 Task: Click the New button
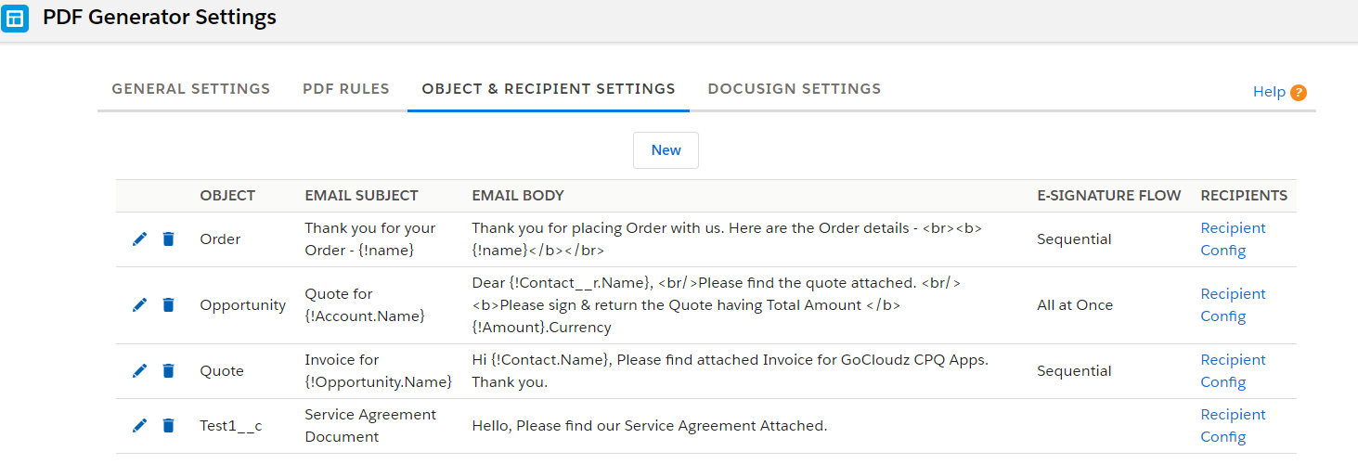[666, 150]
